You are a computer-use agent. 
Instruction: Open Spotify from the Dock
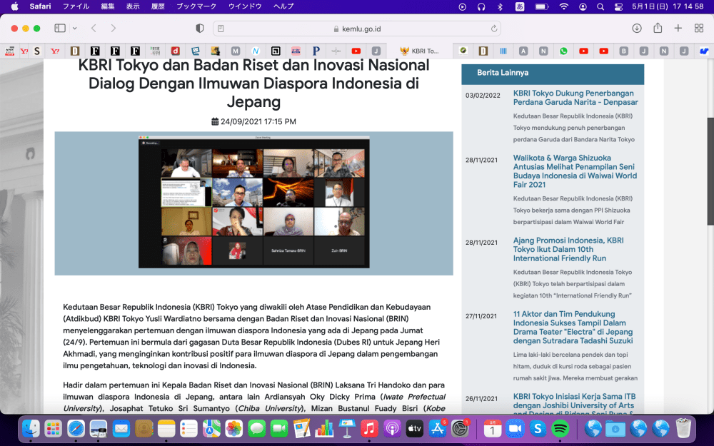[561, 429]
